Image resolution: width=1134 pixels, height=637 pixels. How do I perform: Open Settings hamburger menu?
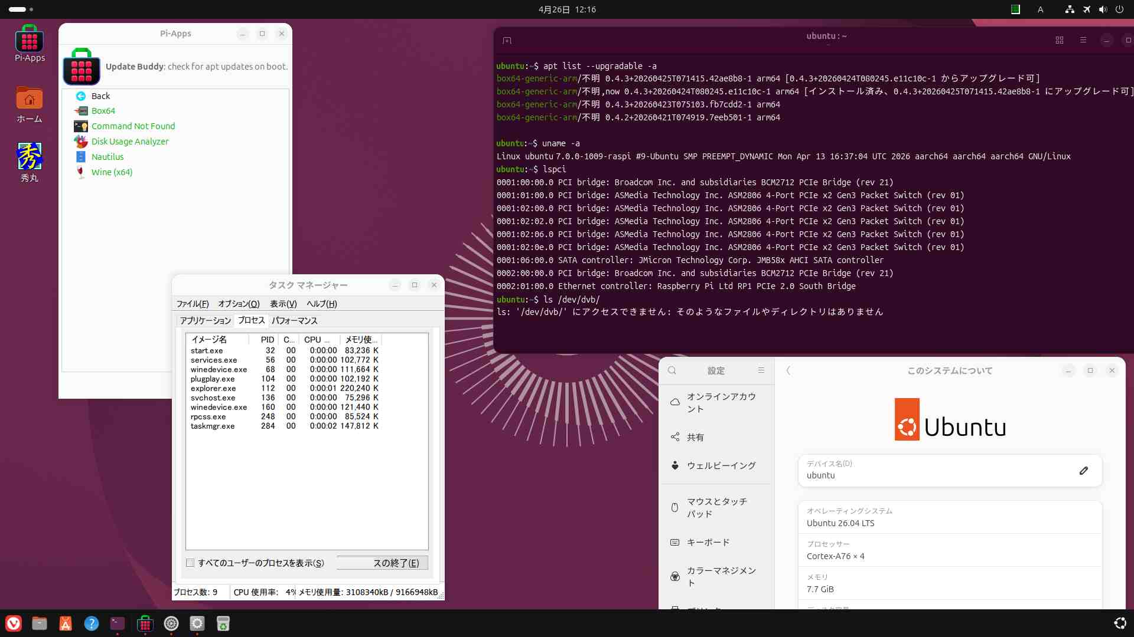coord(761,370)
